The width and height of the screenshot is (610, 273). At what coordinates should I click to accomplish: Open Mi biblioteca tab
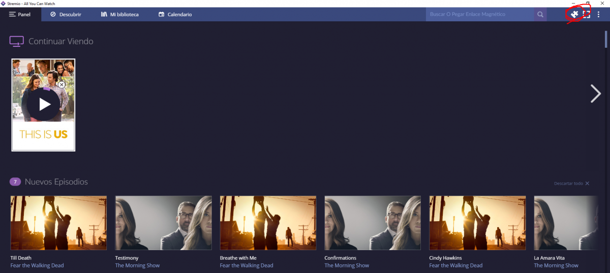click(119, 14)
